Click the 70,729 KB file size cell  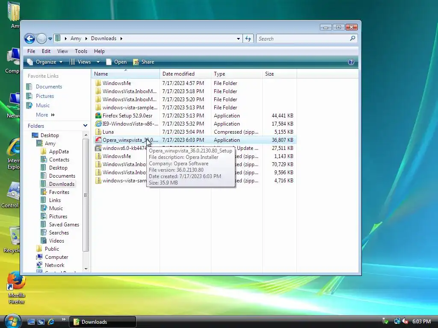click(282, 164)
